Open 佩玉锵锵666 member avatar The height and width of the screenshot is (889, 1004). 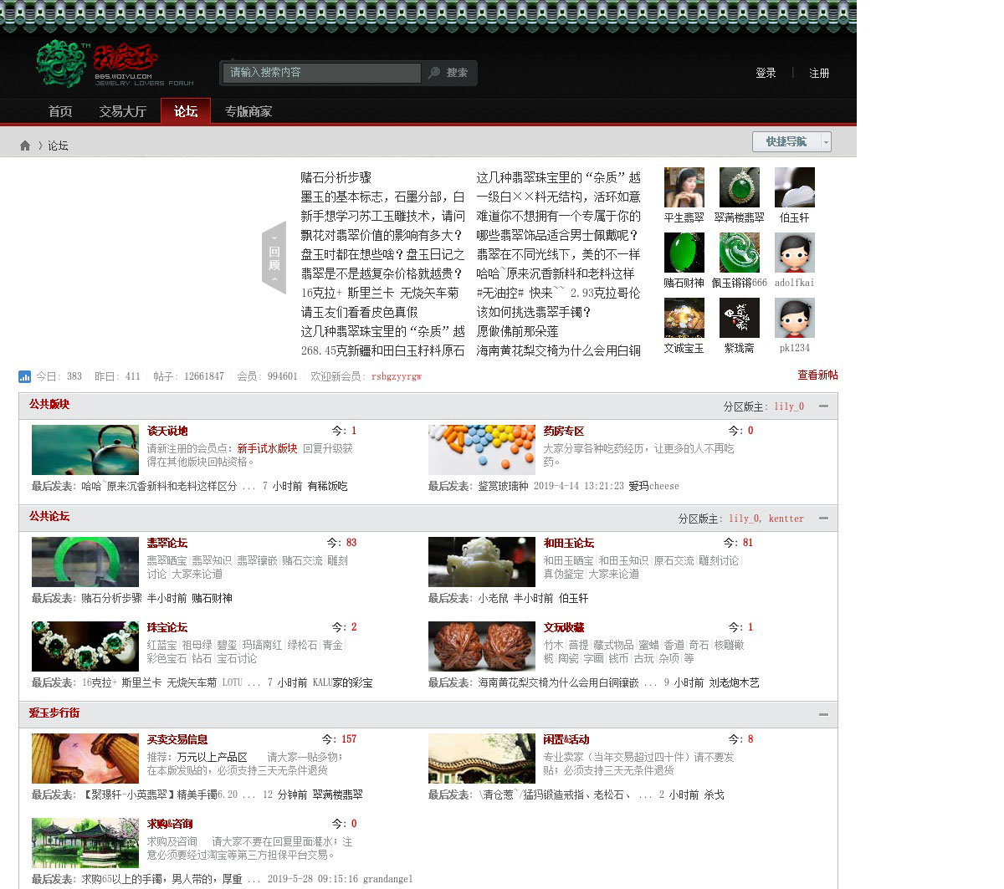coord(740,253)
